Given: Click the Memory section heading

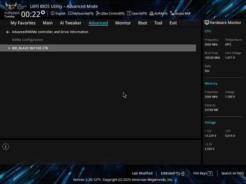Looking at the screenshot, I should 211,84.
